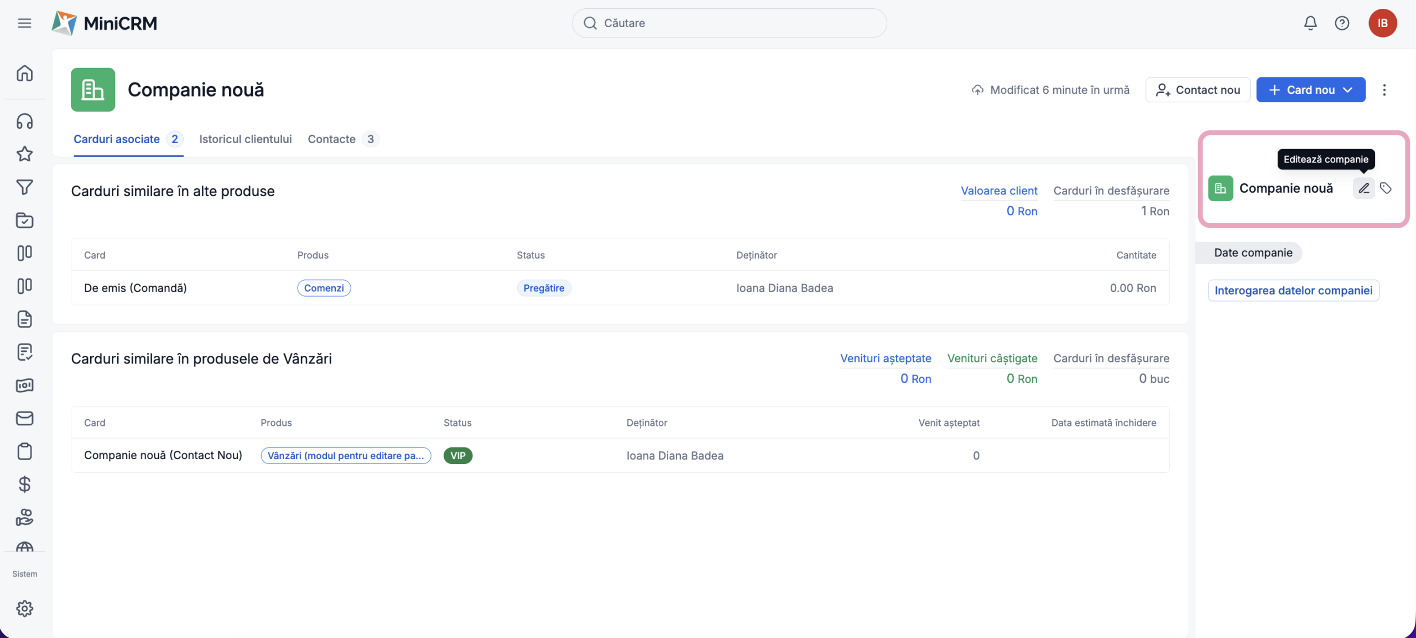Click the Contact nou button
Viewport: 1416px width, 638px height.
pyautogui.click(x=1198, y=90)
